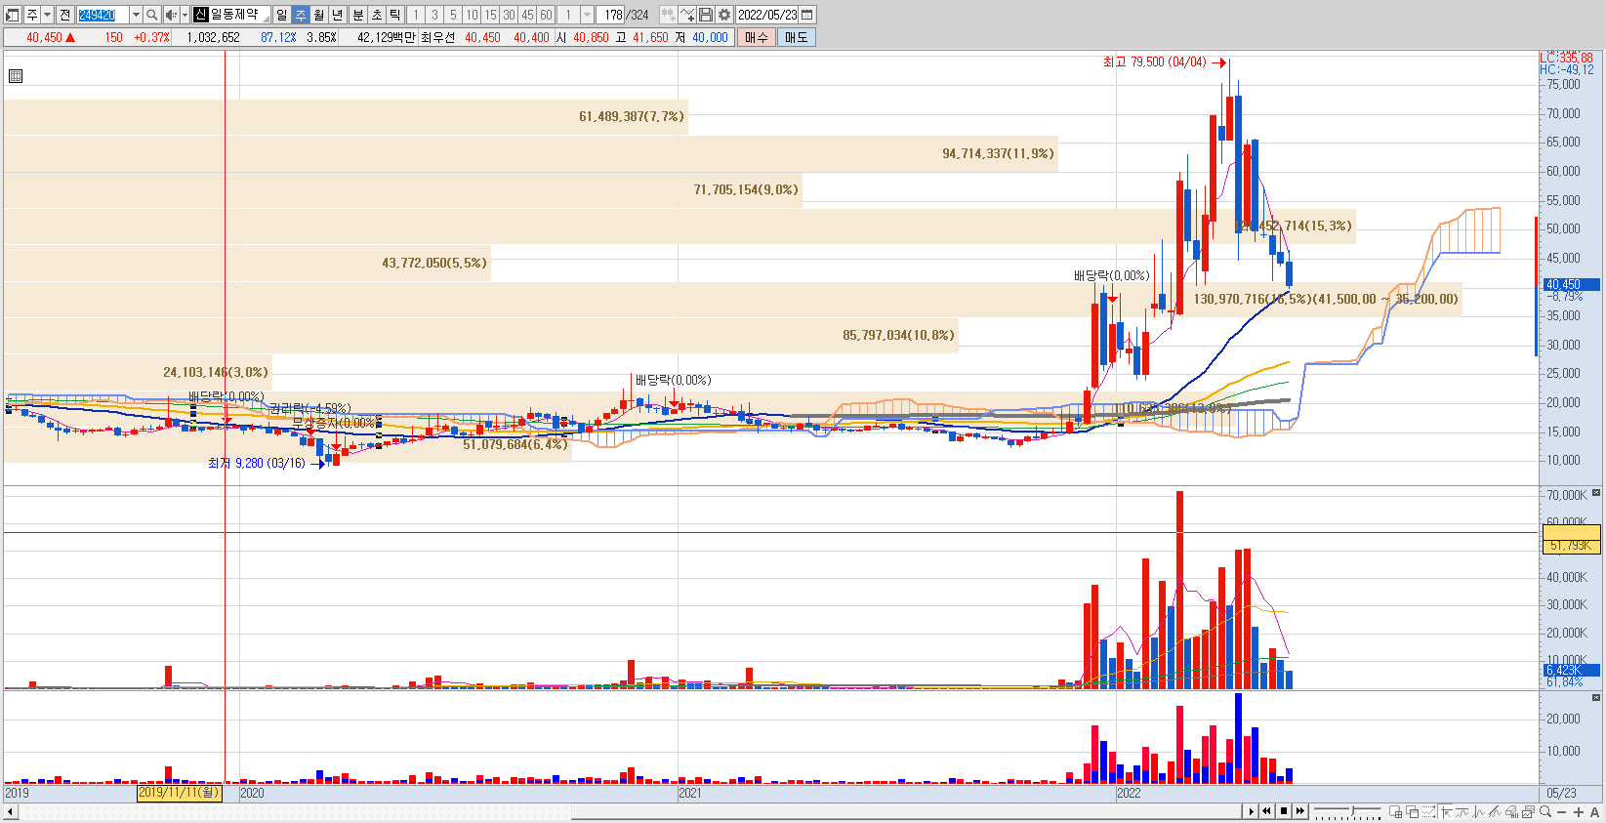Click the horizontal scrollbar thumb

(x=906, y=811)
